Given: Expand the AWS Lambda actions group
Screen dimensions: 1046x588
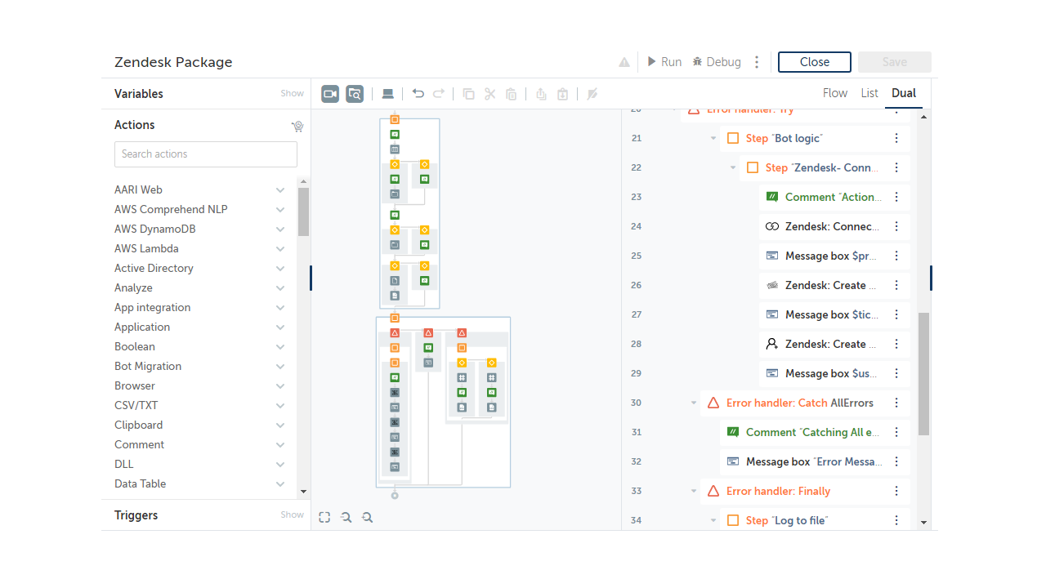Looking at the screenshot, I should 280,249.
